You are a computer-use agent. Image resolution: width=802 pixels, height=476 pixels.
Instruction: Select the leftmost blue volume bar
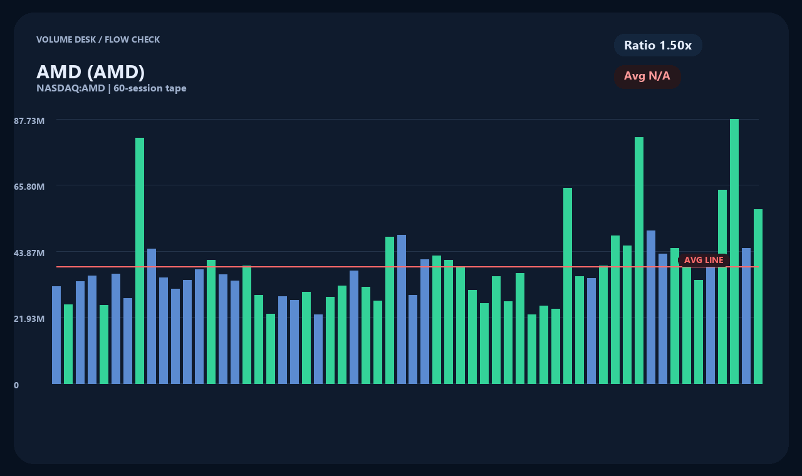[x=56, y=335]
